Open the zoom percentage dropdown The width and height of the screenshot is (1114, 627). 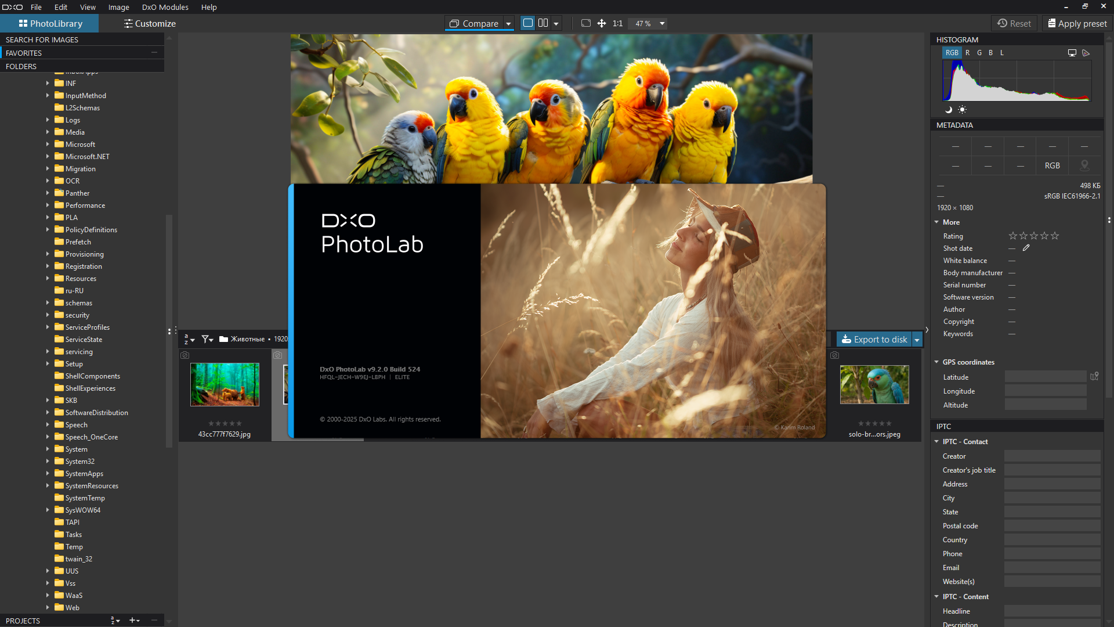point(662,24)
